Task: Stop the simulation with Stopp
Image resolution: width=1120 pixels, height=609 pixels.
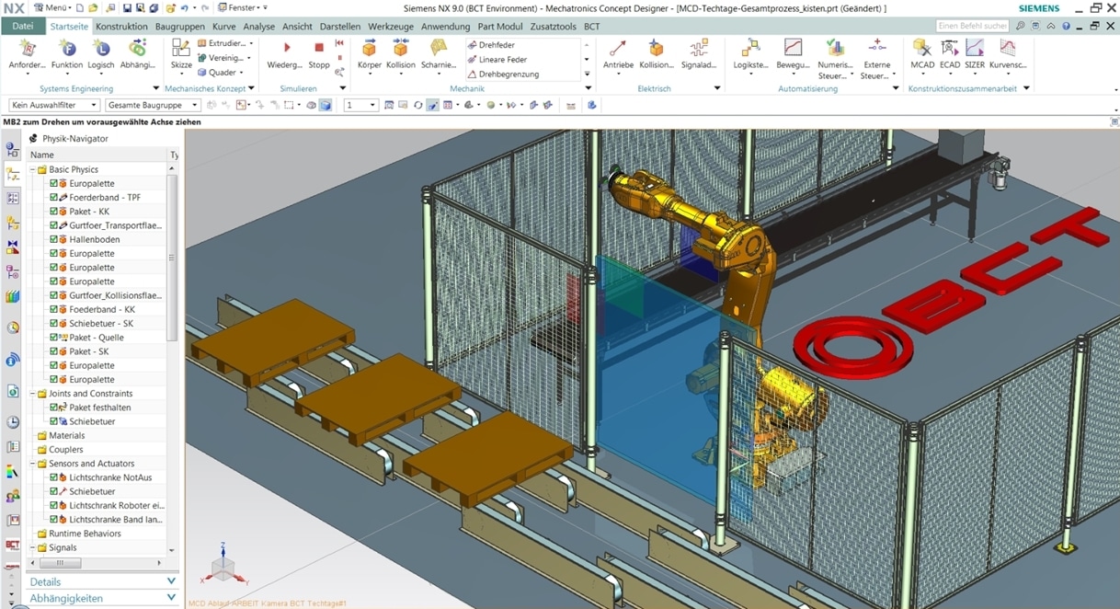Action: point(319,54)
